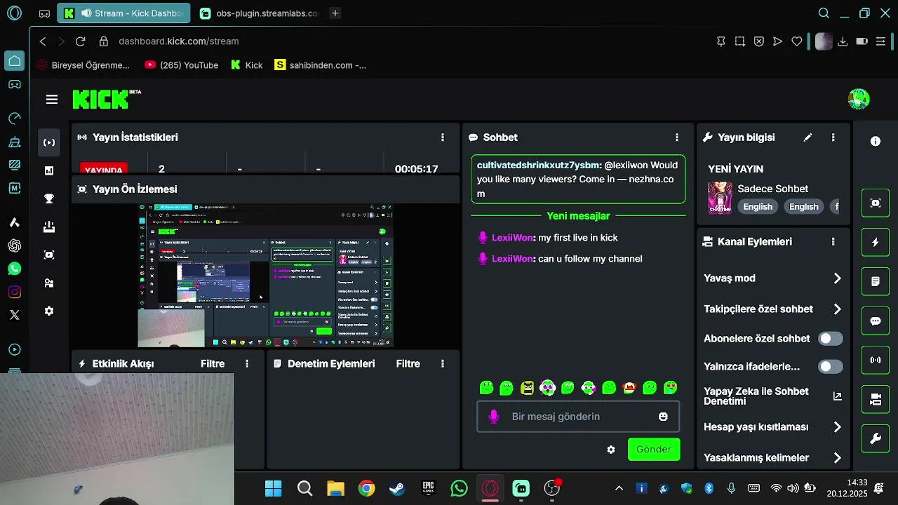Screen dimensions: 898x505
Task: Open OBS Studio on taskbar
Action: 552,488
